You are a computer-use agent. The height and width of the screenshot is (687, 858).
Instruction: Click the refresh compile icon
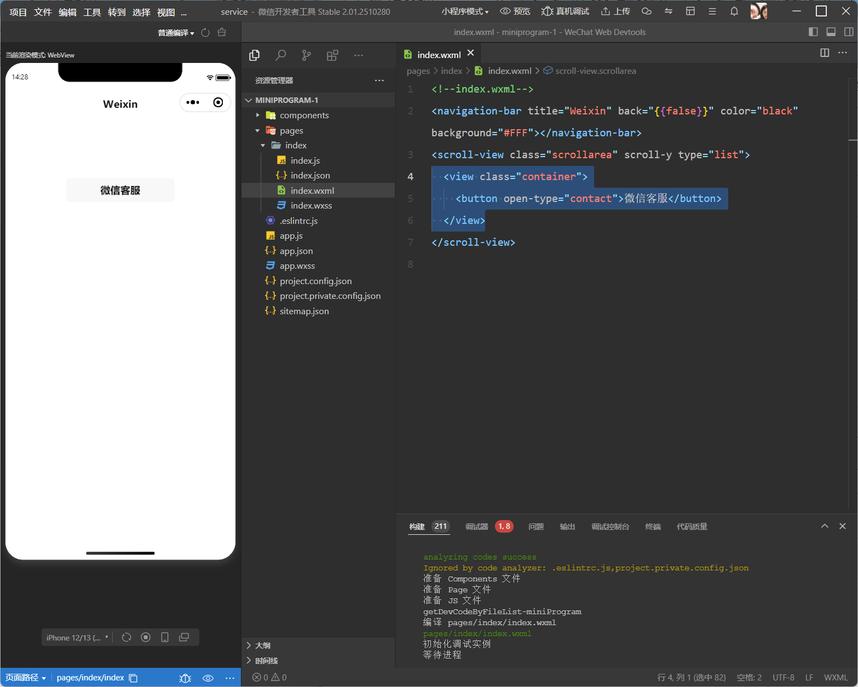[x=205, y=33]
